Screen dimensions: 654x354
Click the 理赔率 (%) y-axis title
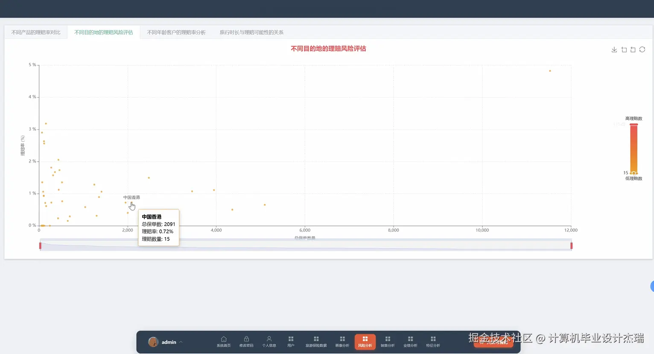[x=23, y=145]
